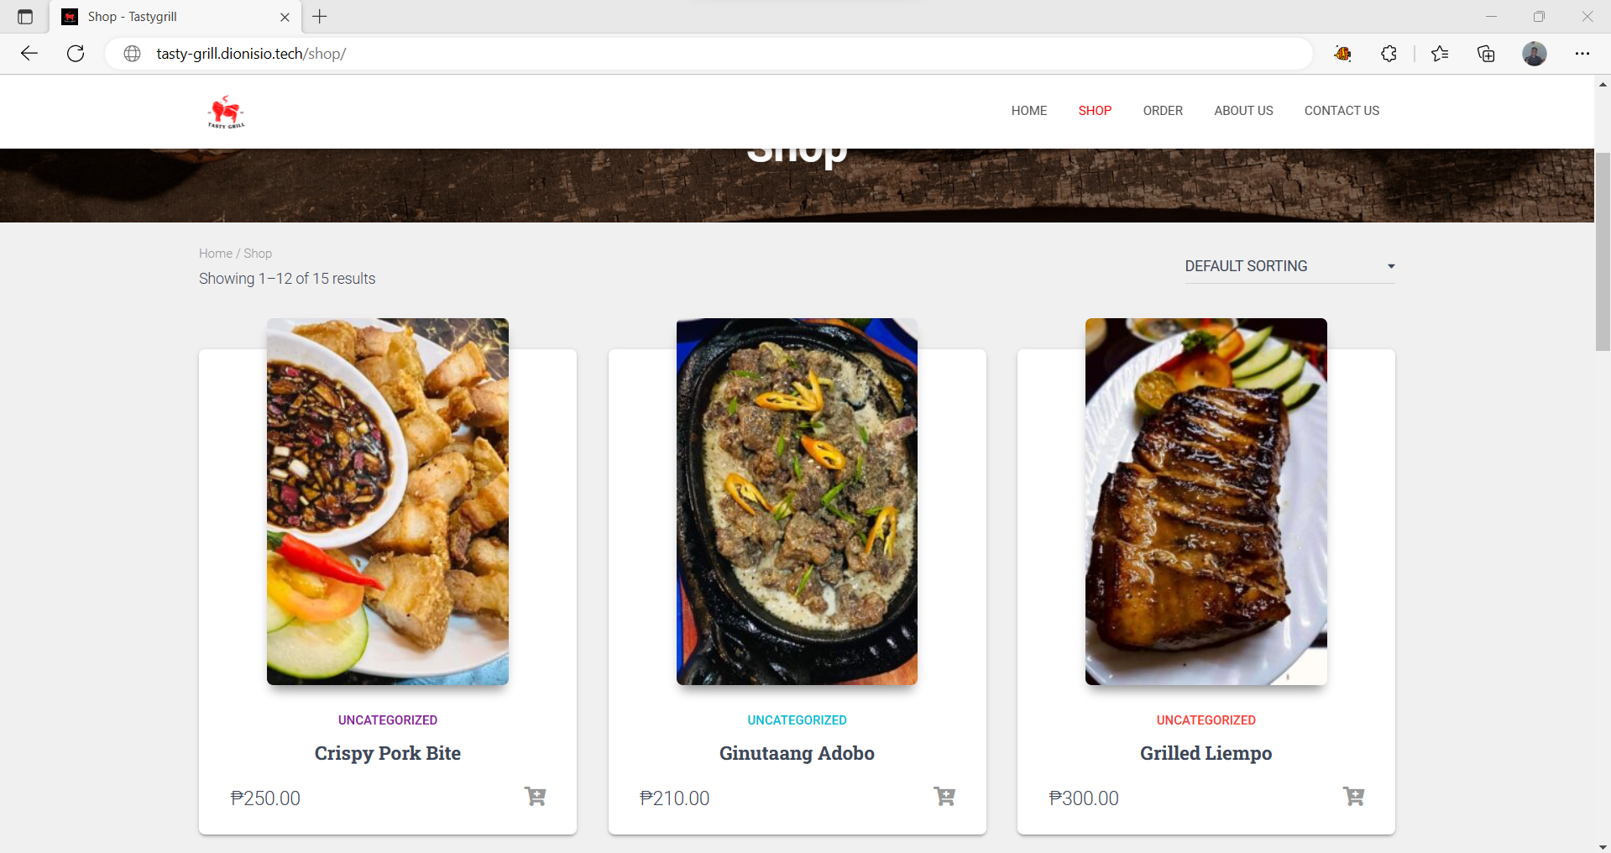Navigate to CONTACT US
The height and width of the screenshot is (853, 1611).
click(1342, 111)
